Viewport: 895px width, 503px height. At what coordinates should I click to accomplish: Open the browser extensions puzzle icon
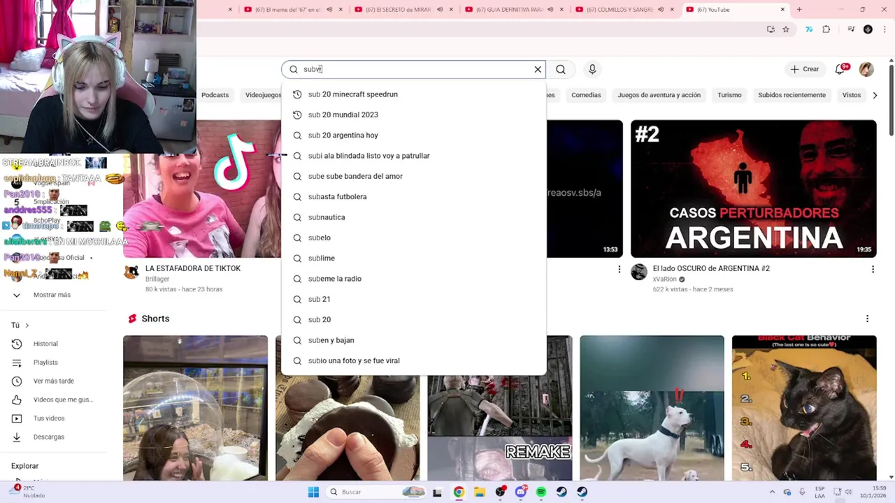[826, 29]
